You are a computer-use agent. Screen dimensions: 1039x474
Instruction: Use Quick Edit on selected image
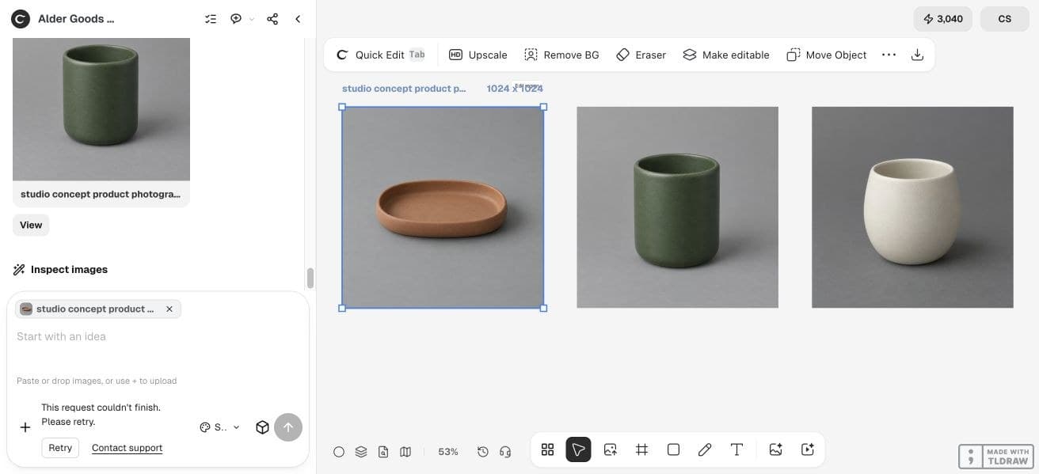(x=380, y=55)
